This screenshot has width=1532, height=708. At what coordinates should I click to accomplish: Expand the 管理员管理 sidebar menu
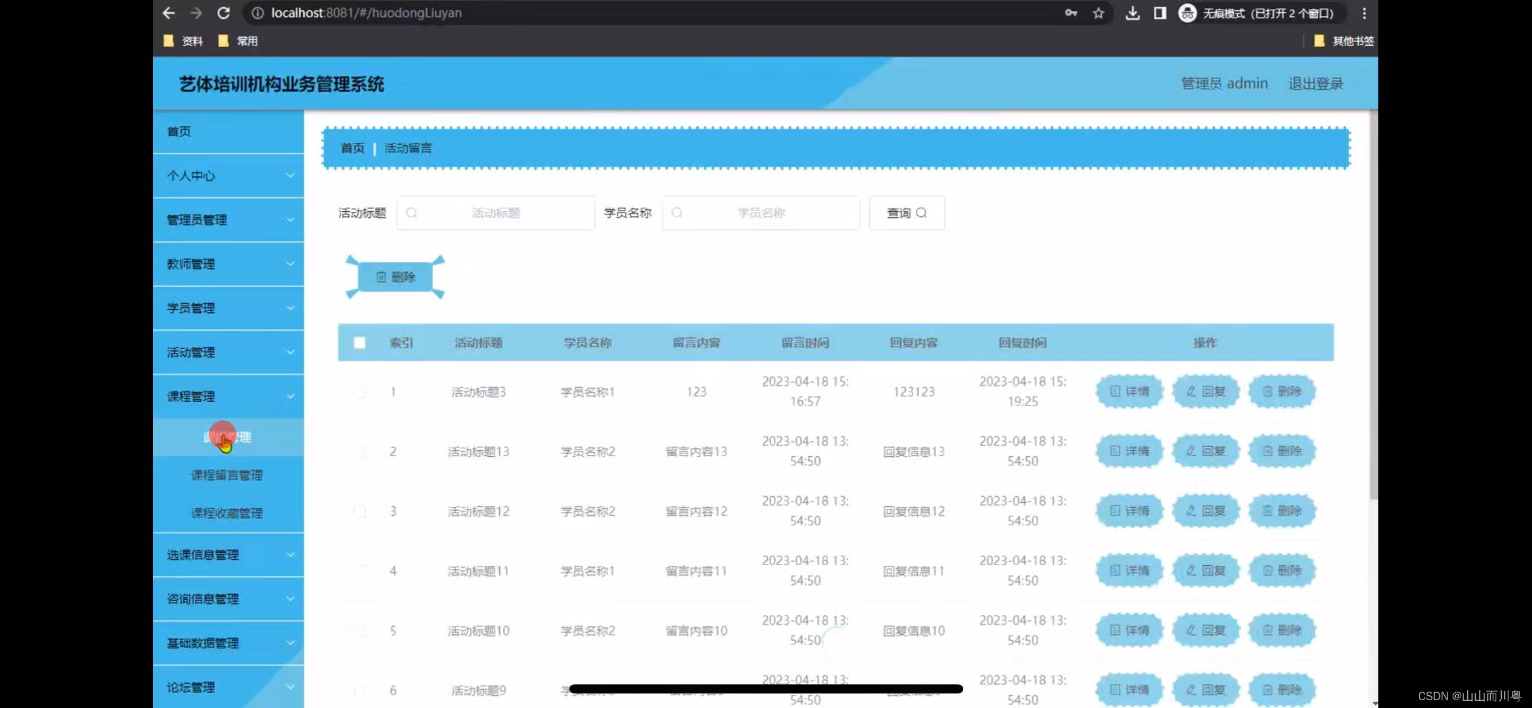pyautogui.click(x=228, y=220)
